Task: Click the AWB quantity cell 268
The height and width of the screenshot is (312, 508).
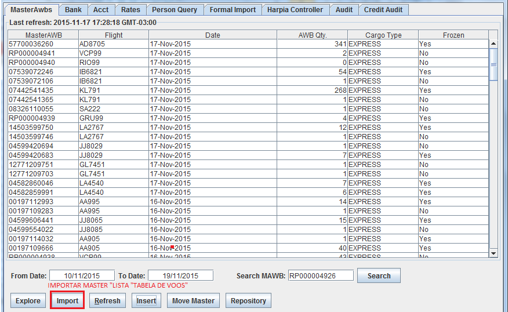Action: click(x=313, y=90)
